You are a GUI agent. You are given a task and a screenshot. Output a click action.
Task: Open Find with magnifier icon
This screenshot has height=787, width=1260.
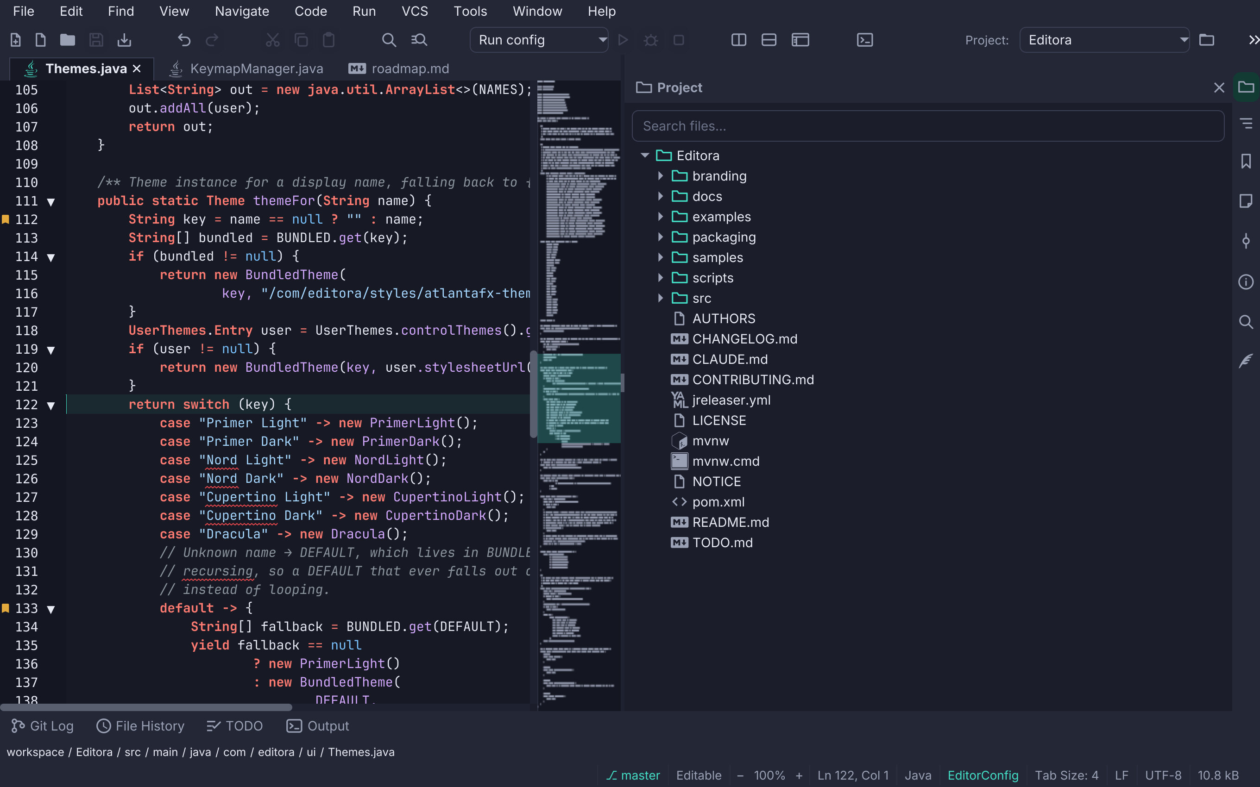pyautogui.click(x=389, y=40)
